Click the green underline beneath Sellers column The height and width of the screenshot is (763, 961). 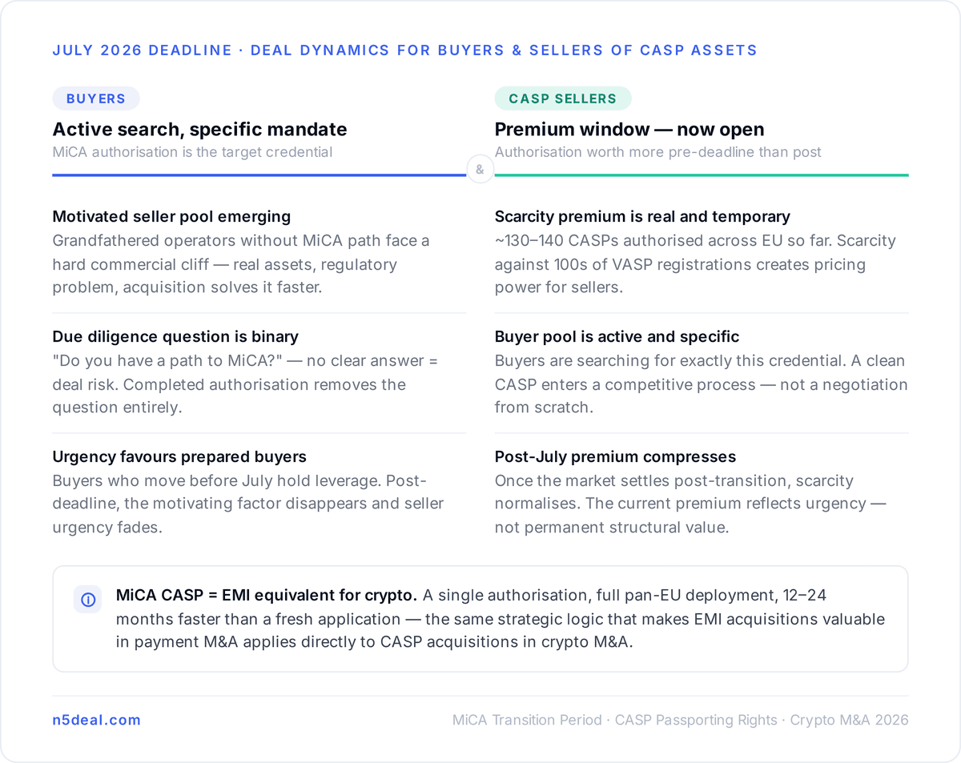702,175
